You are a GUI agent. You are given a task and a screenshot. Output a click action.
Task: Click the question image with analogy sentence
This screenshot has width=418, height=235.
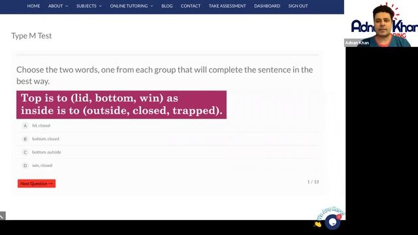click(x=121, y=104)
